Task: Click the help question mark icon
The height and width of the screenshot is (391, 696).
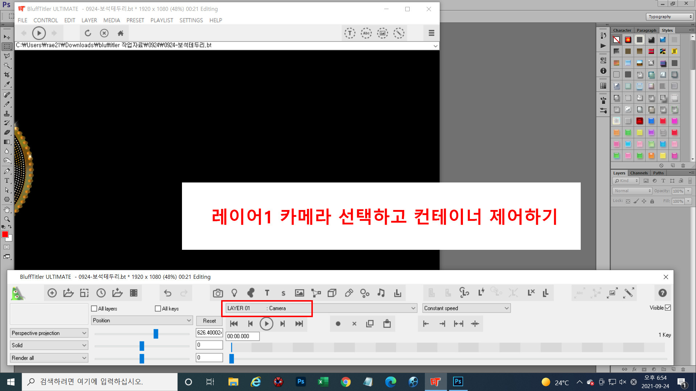Action: pos(662,293)
